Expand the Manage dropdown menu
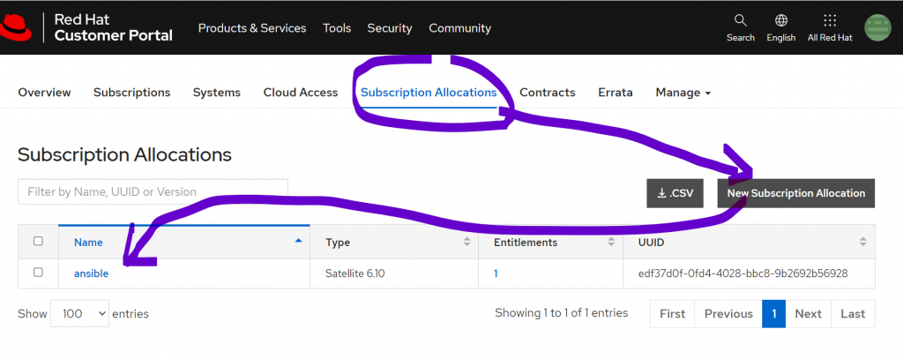This screenshot has width=903, height=359. (683, 93)
